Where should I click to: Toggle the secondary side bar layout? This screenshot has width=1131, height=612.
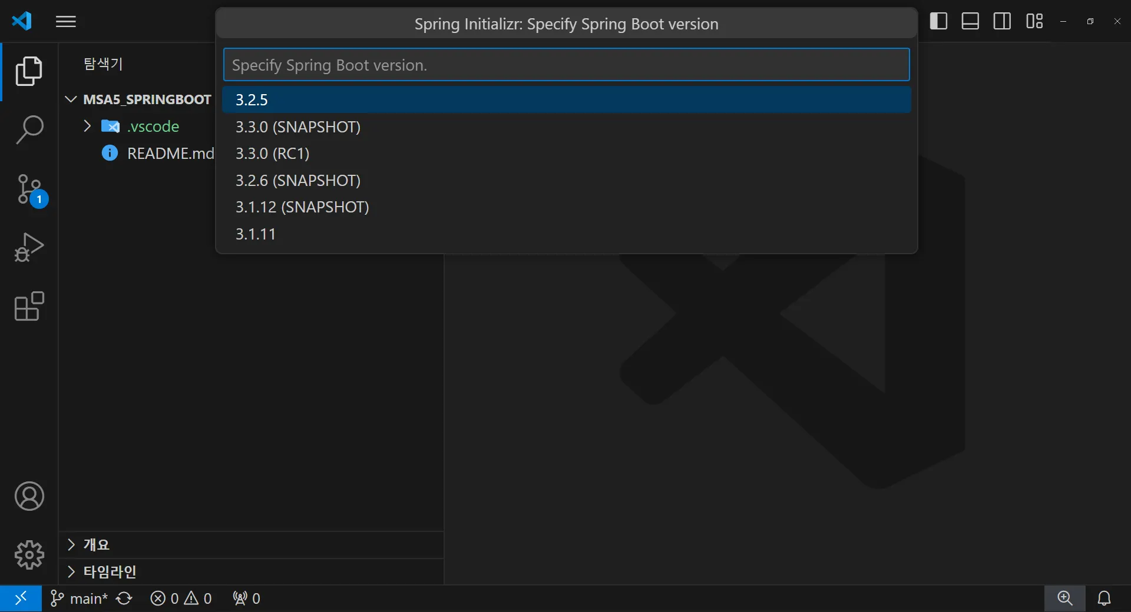[x=1002, y=21]
